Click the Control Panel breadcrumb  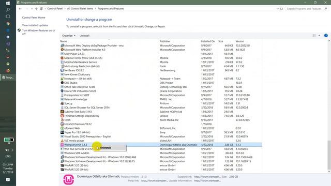coord(55,9)
